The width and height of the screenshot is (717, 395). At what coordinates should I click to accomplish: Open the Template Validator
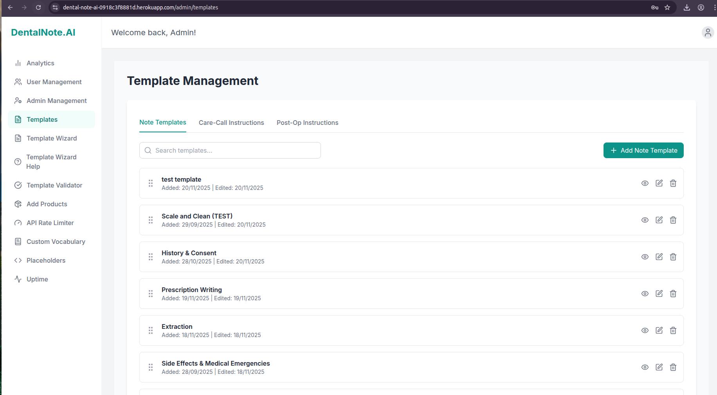(54, 185)
